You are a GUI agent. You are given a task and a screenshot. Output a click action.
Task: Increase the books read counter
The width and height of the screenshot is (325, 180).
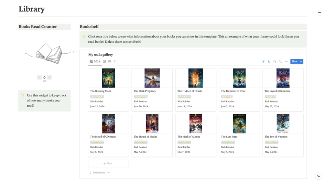(x=49, y=77)
